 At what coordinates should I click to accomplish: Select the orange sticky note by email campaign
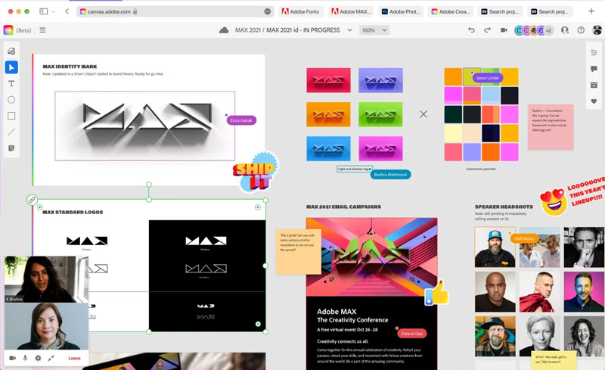click(x=298, y=252)
